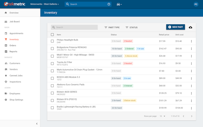
Task: Open the rows per page dropdown
Action: [162, 116]
